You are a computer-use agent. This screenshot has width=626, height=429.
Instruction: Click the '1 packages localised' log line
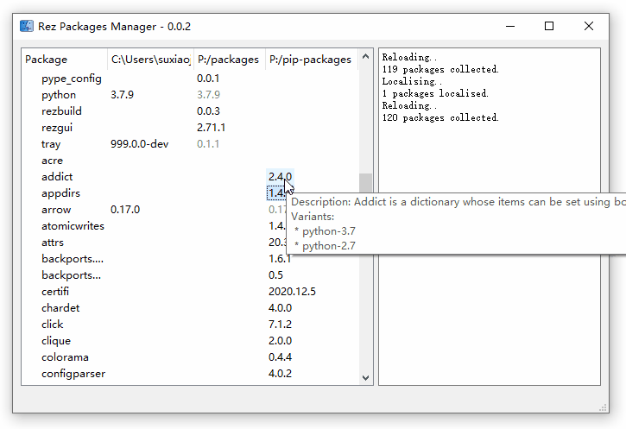435,93
